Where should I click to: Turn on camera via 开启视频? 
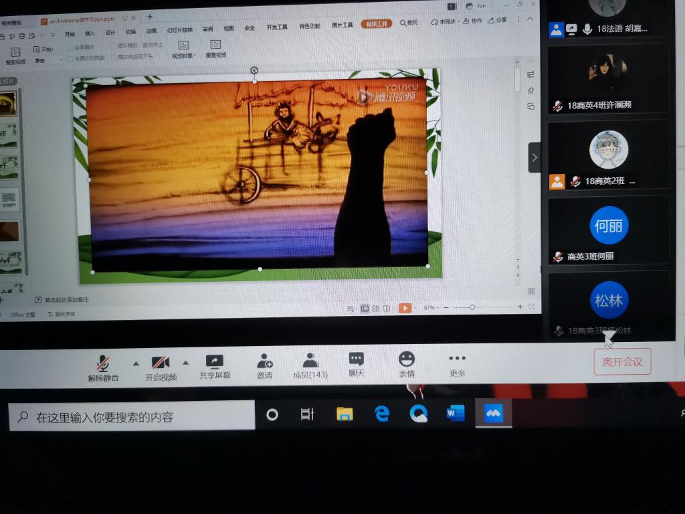[161, 367]
